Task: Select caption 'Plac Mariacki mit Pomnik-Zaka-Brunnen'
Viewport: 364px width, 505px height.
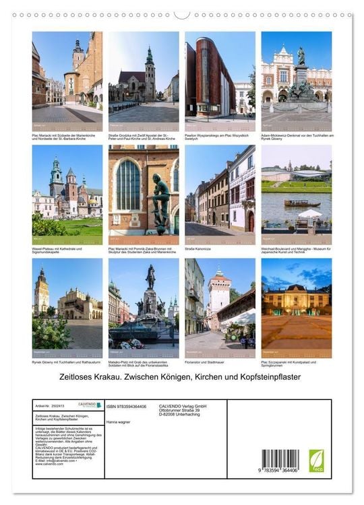Action: pyautogui.click(x=142, y=250)
